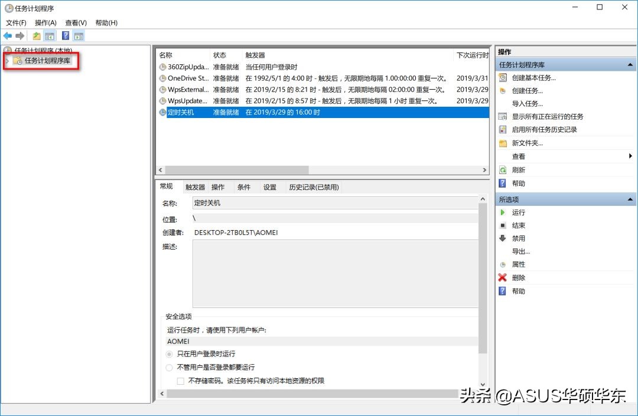
Task: Click the 创建任务 icon in actions pane
Action: (503, 91)
